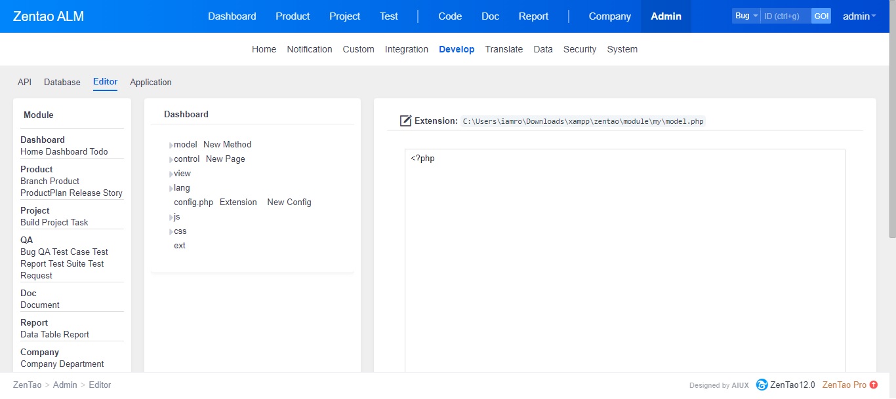Screen dimensions: 896x399
Task: Open the admin user dropdown menu
Action: (859, 16)
